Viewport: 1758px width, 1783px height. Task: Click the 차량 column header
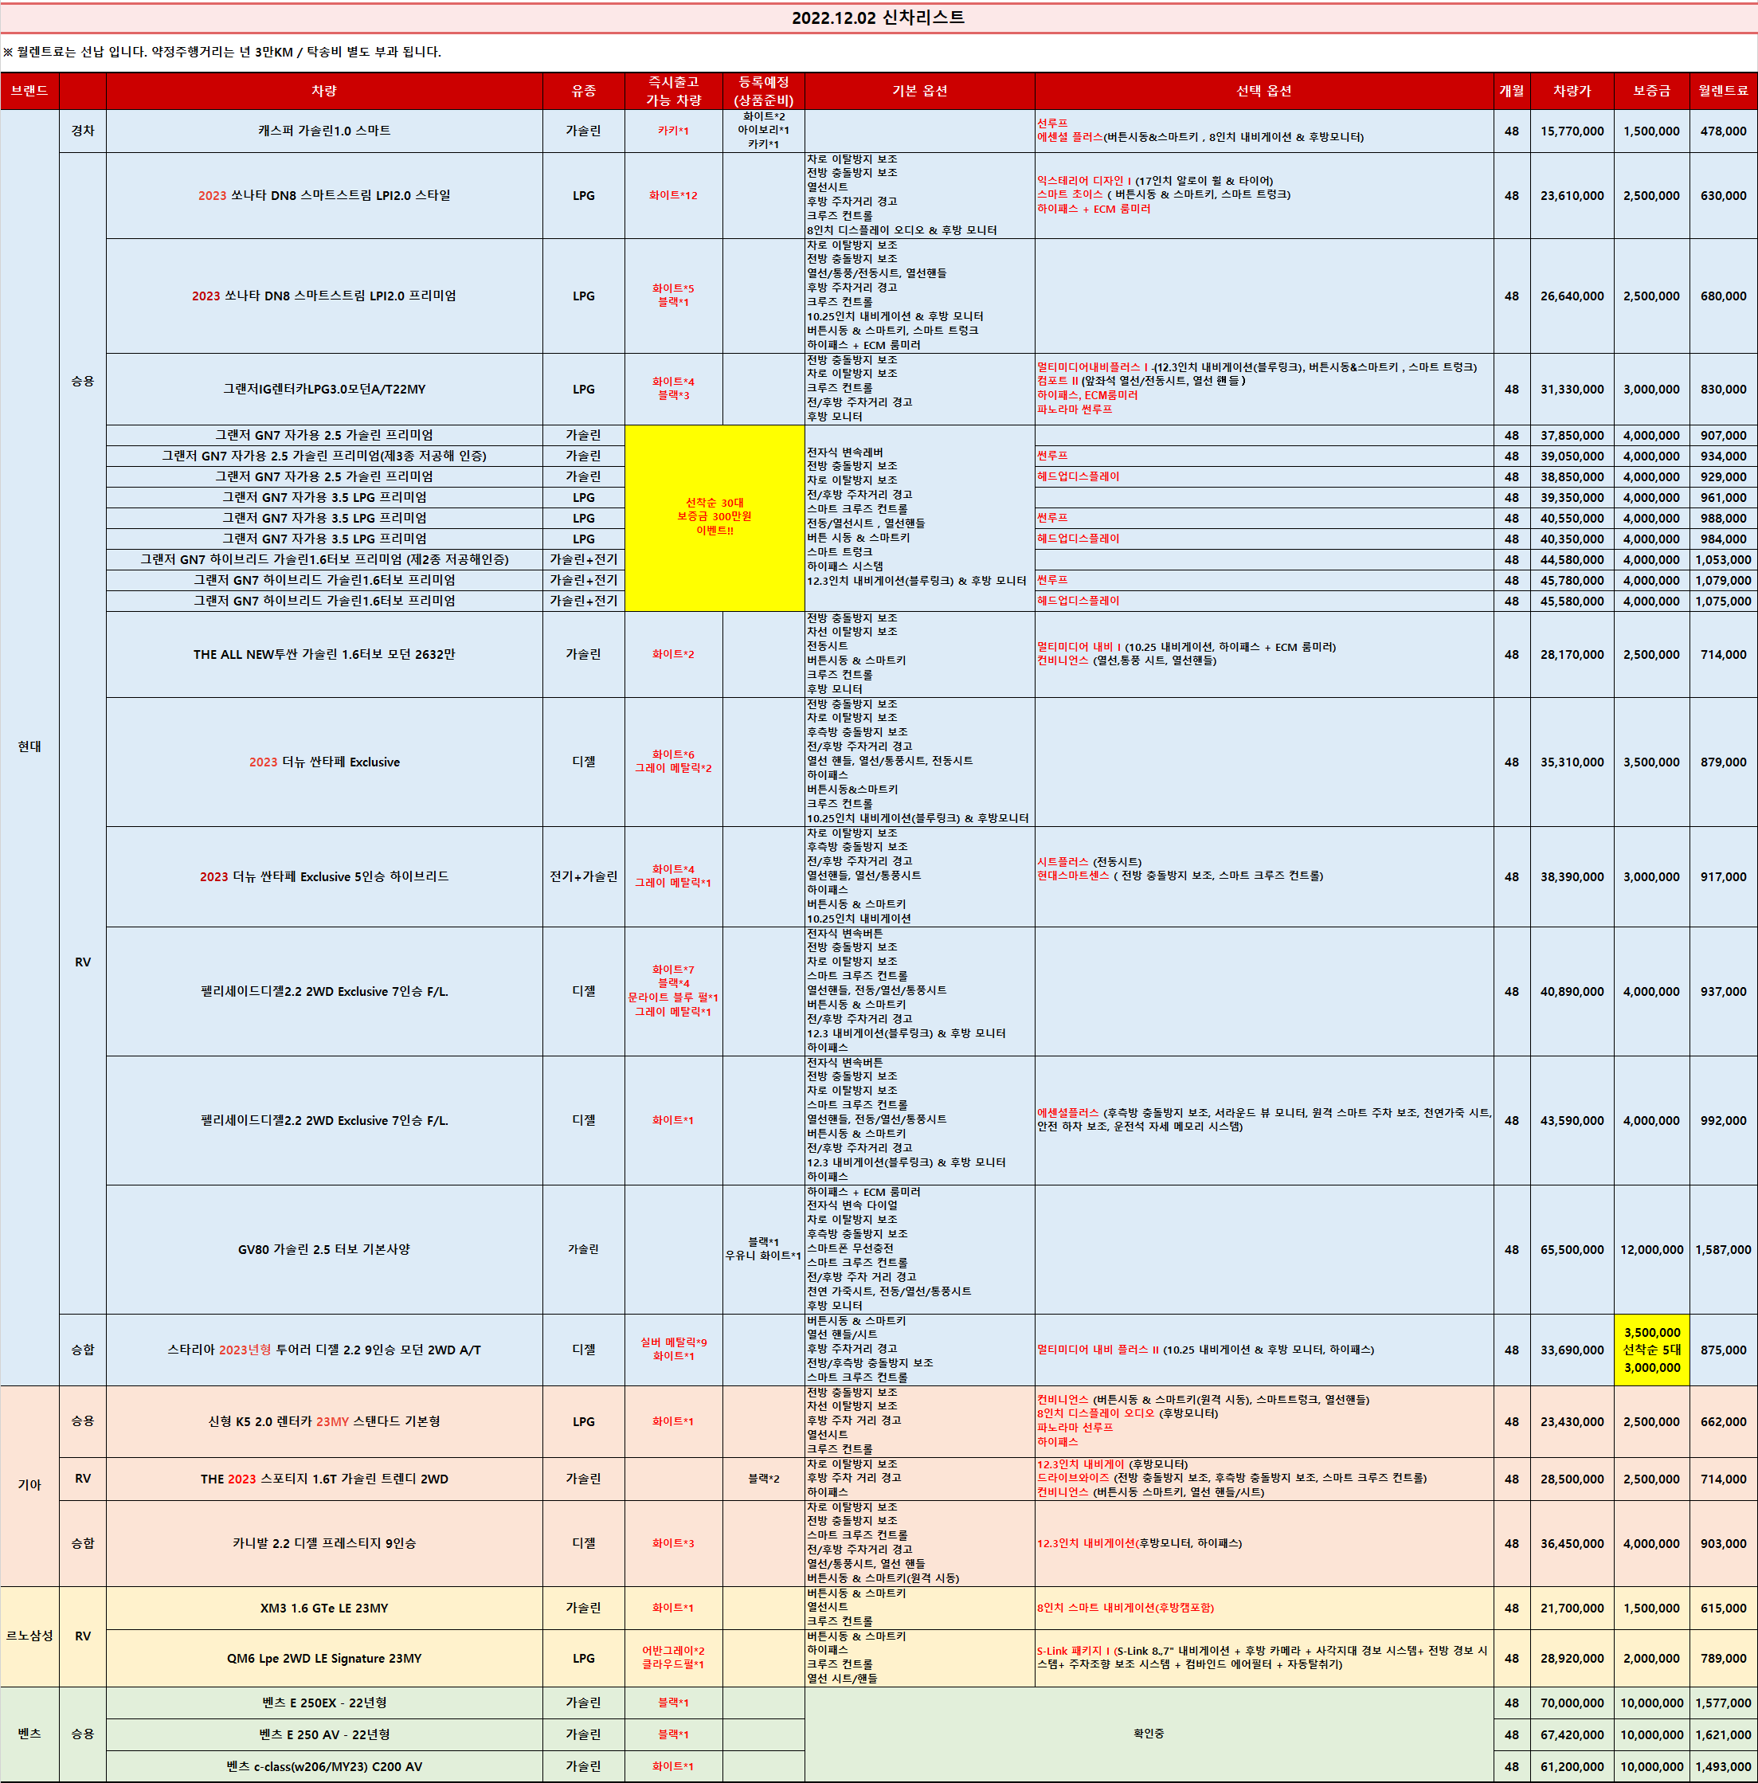click(324, 91)
